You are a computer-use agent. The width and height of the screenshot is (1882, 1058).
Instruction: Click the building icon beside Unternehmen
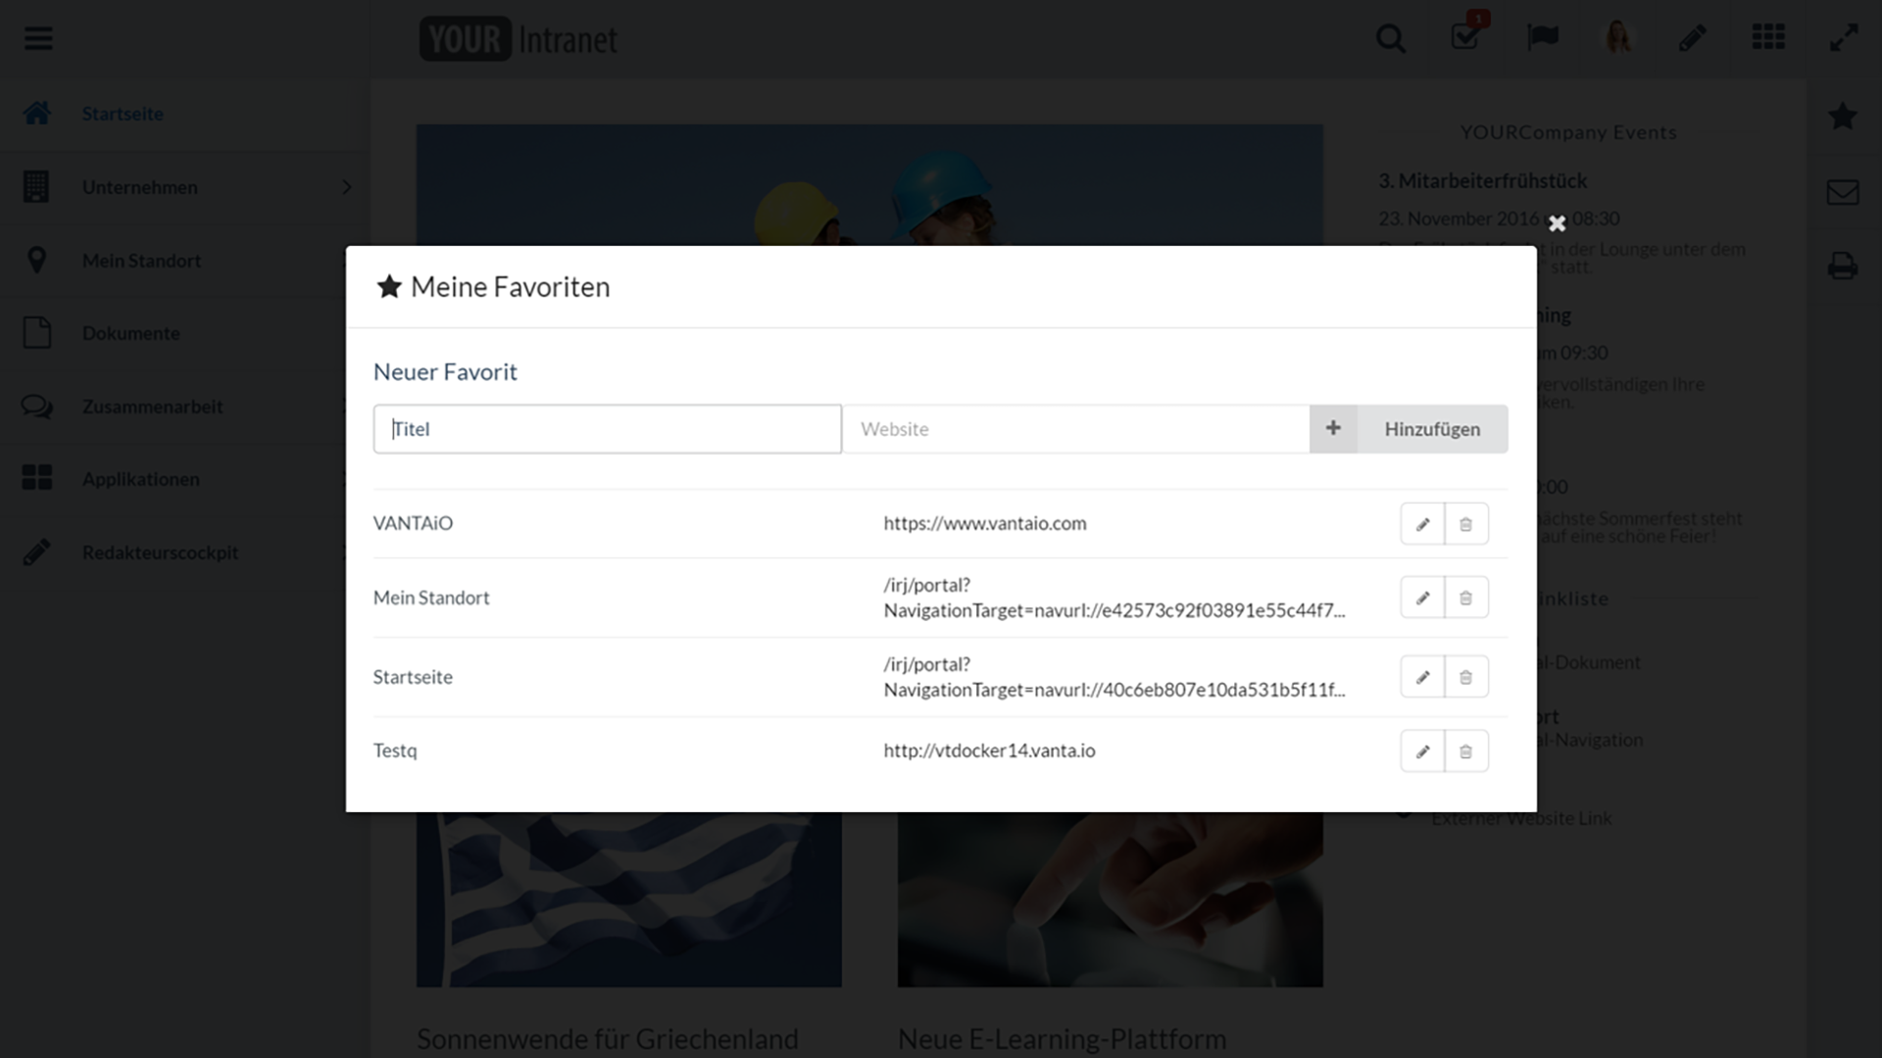pos(36,186)
